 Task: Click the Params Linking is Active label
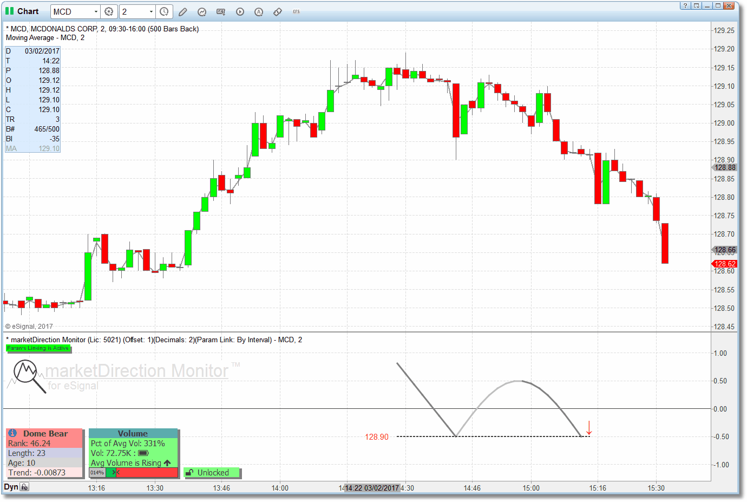click(x=38, y=348)
